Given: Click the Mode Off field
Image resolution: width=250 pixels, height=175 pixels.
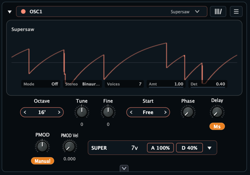Looking at the screenshot, I should pos(41,84).
